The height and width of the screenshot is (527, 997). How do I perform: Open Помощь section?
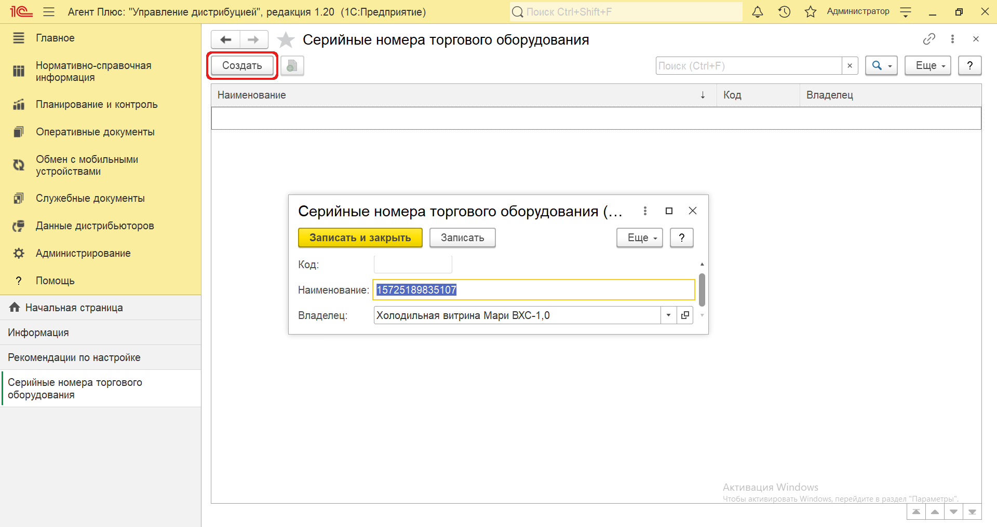coord(100,281)
